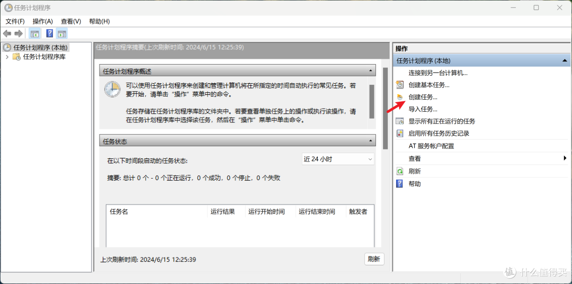Image resolution: width=572 pixels, height=284 pixels.
Task: Toggle the console tree pane icon
Action: click(x=34, y=34)
